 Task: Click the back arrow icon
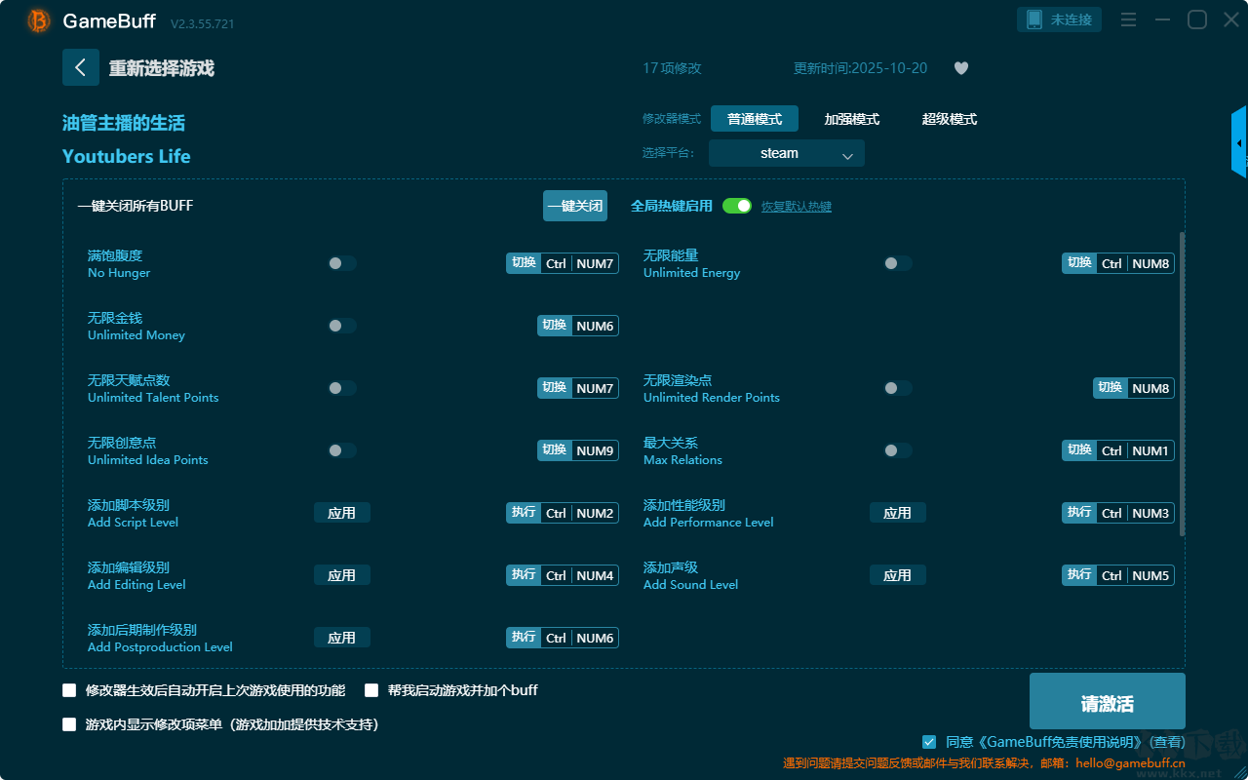81,67
